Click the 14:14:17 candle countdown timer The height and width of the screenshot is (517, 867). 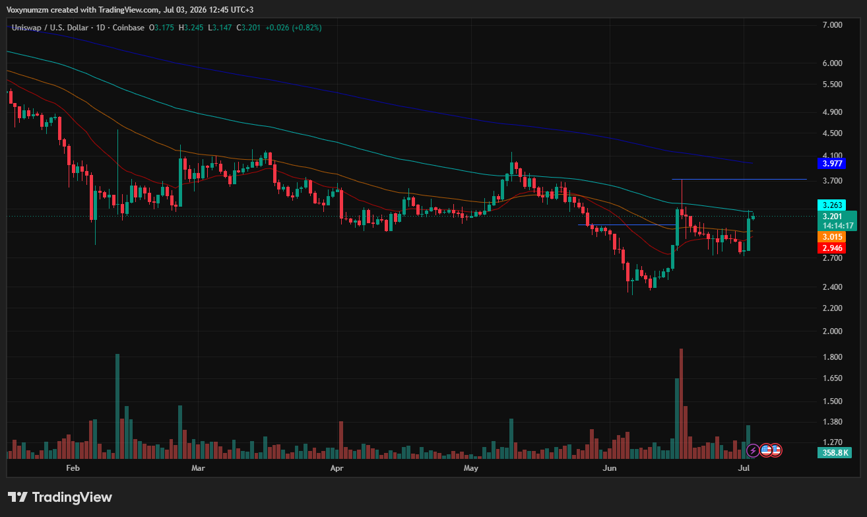839,225
